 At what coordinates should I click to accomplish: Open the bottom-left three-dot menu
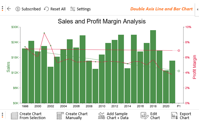2,115
